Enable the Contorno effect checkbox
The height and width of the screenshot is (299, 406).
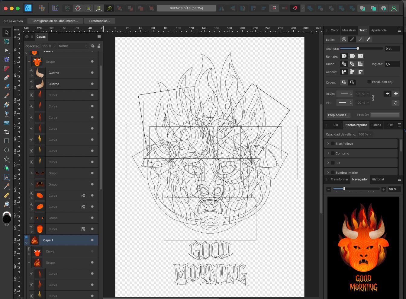pyautogui.click(x=333, y=153)
